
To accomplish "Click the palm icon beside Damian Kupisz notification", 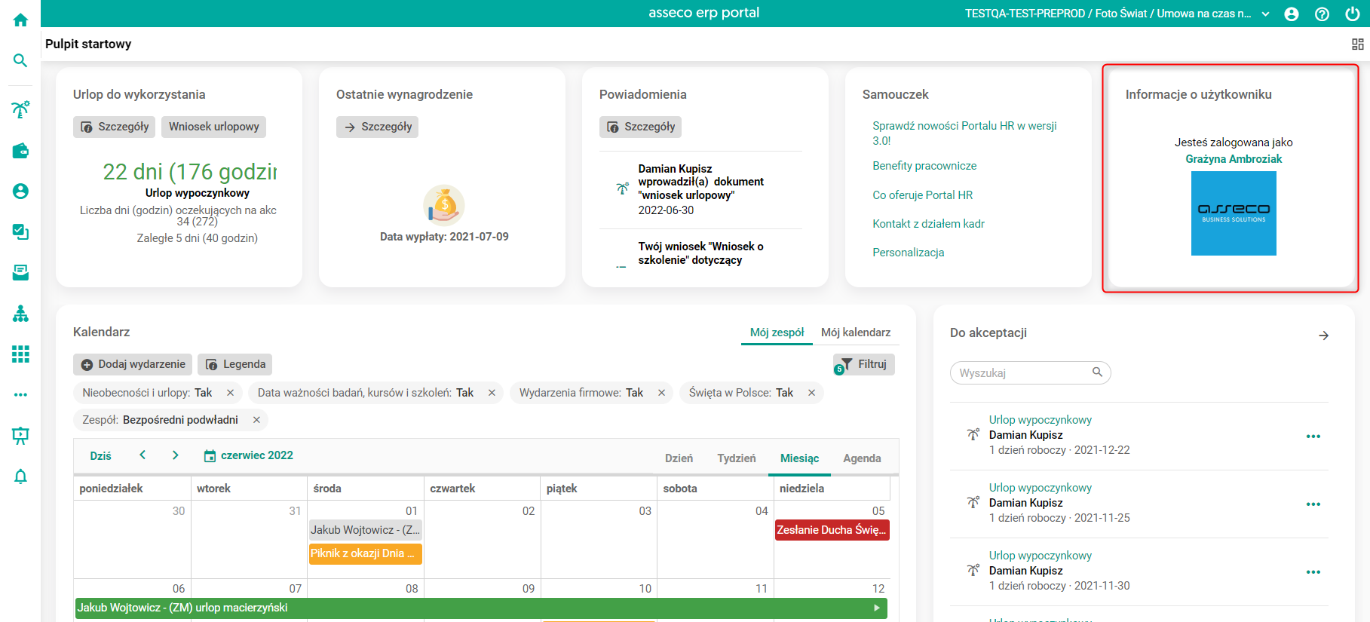I will pyautogui.click(x=622, y=188).
